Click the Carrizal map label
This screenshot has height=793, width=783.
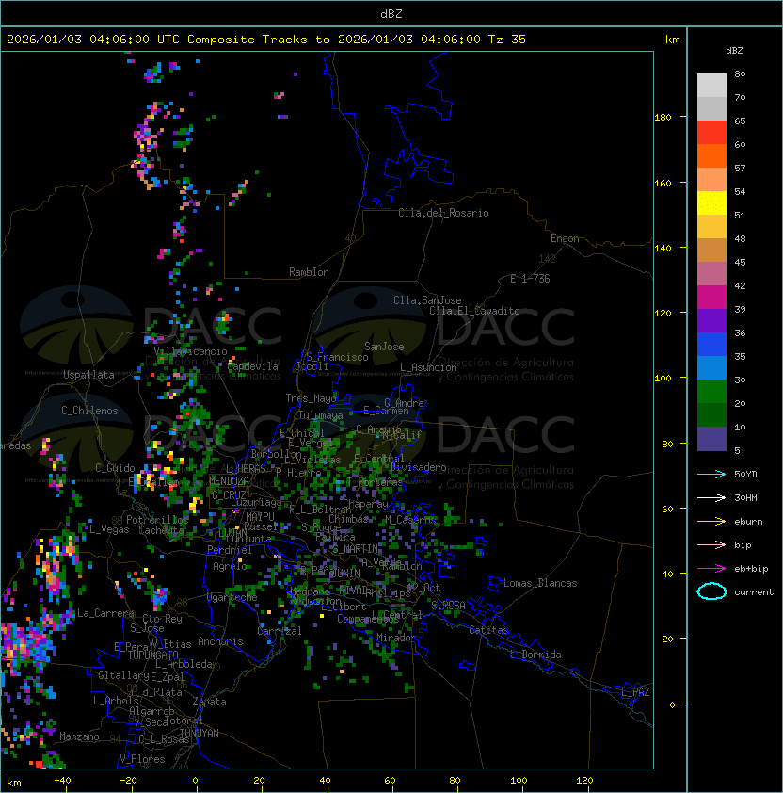(280, 631)
